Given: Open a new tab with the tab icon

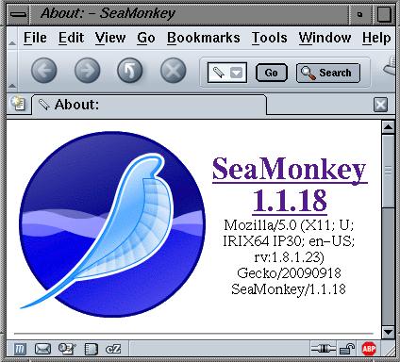Looking at the screenshot, I should pyautogui.click(x=18, y=104).
